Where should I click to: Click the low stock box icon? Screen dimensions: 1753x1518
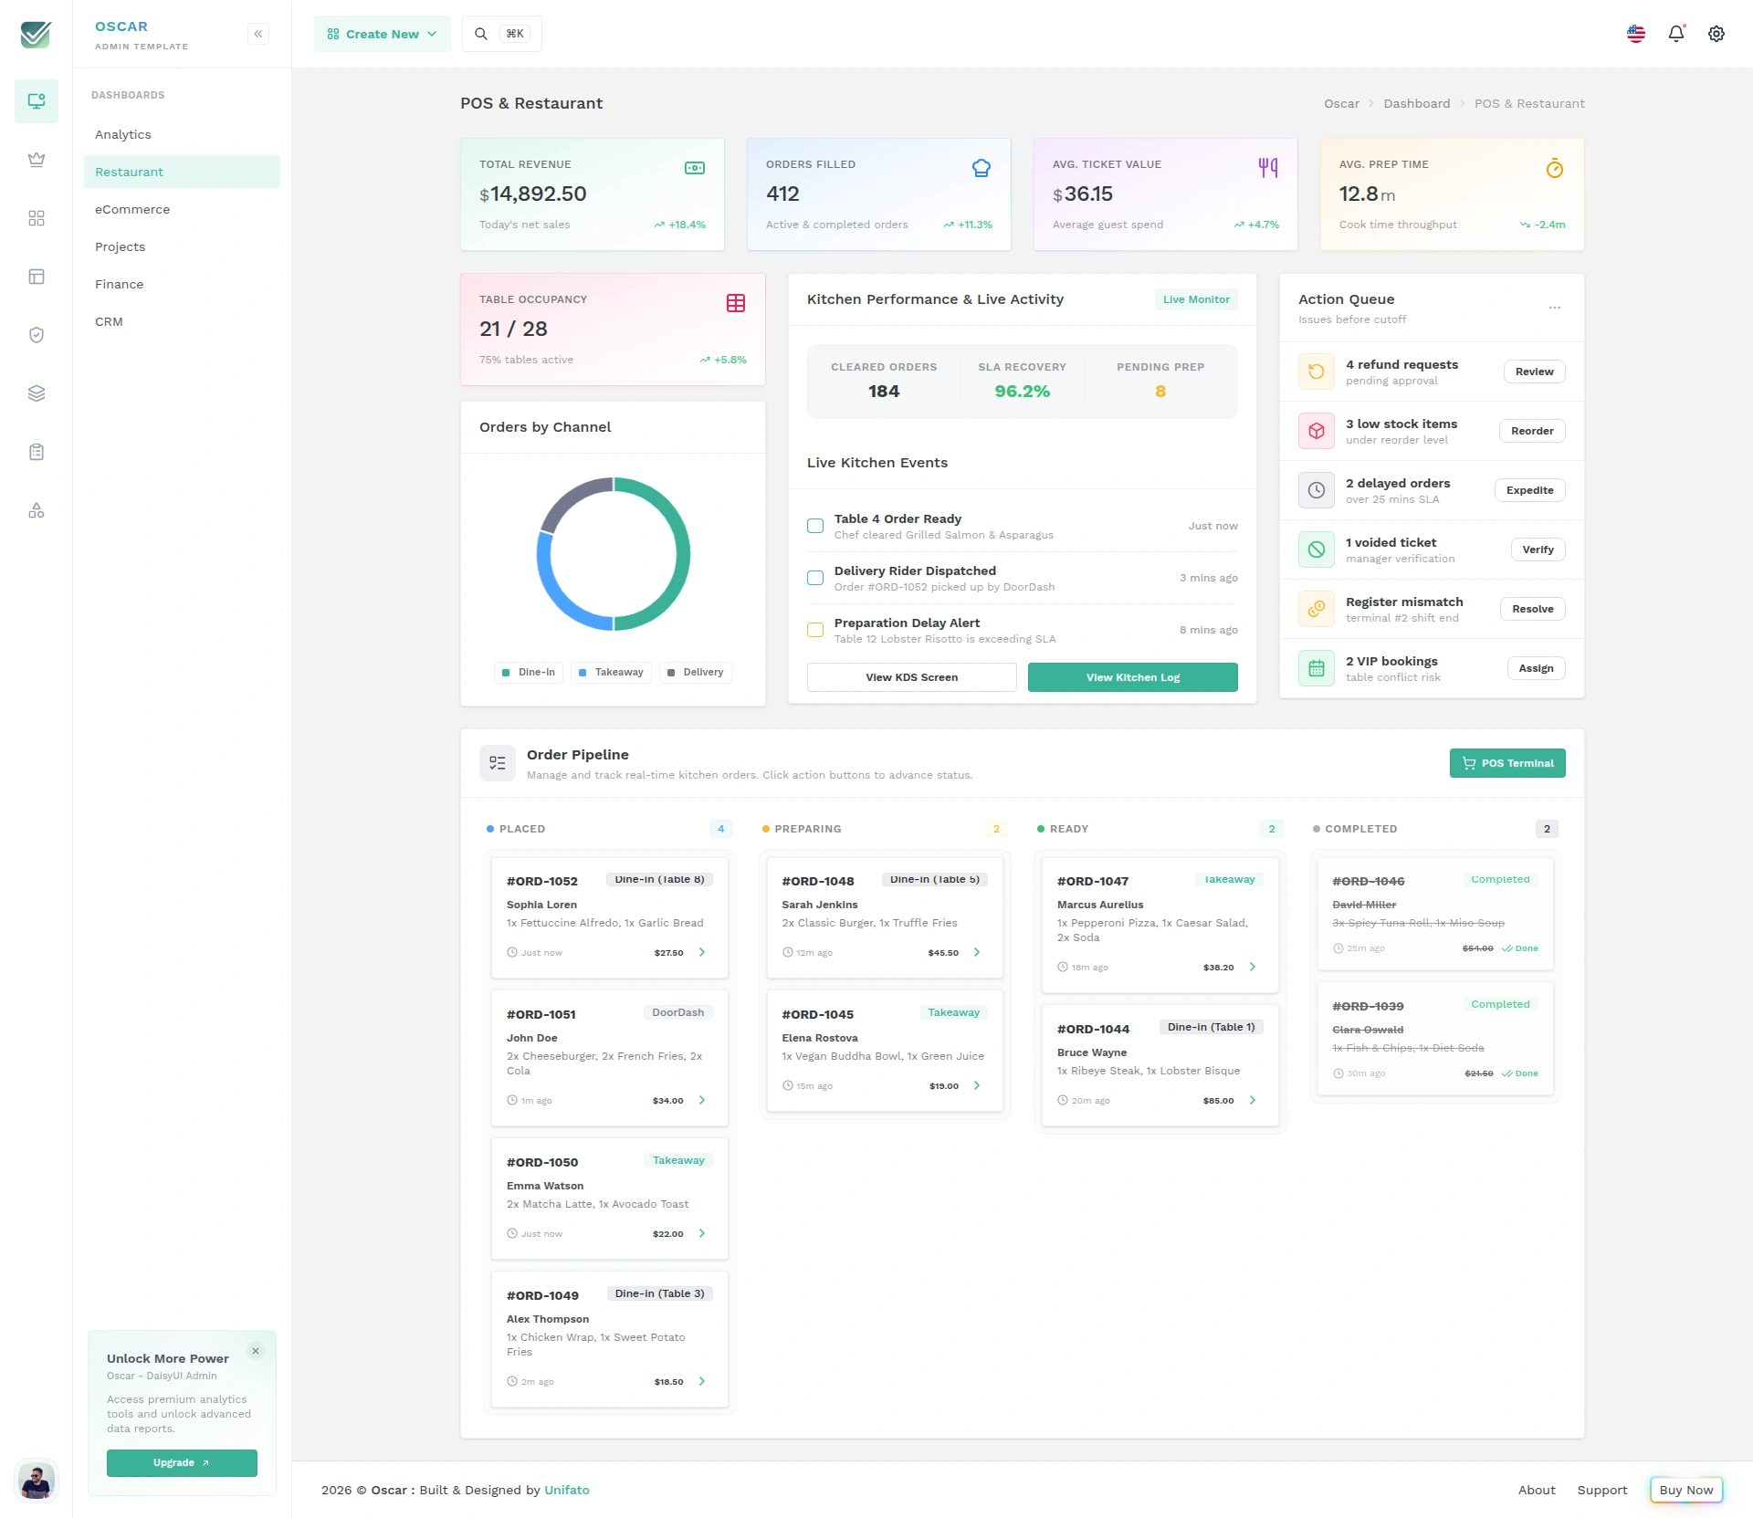1317,431
